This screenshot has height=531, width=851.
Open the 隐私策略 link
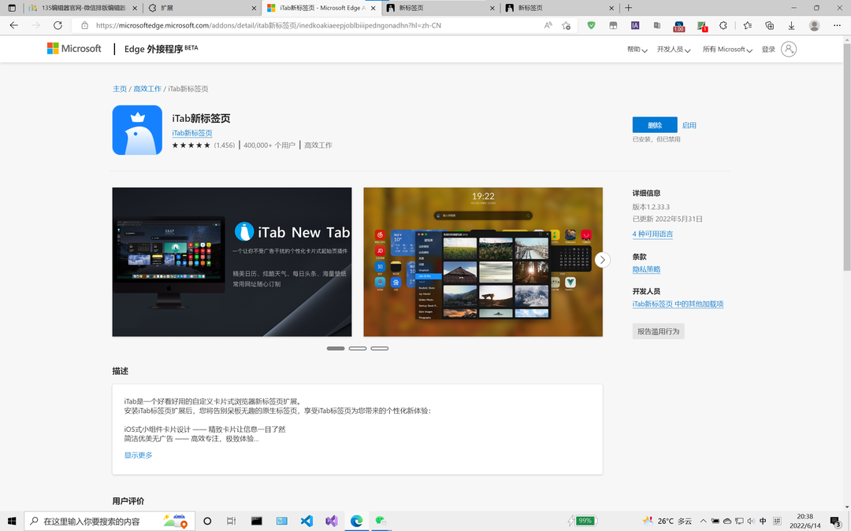646,269
